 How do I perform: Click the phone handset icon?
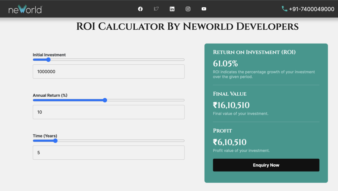point(284,9)
